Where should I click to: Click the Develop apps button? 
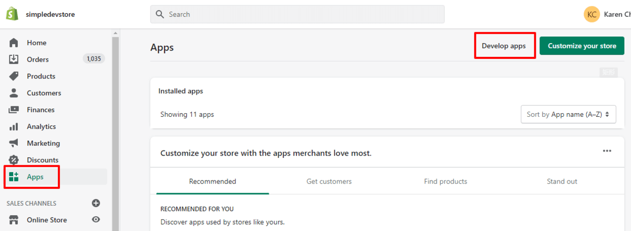[x=504, y=46]
